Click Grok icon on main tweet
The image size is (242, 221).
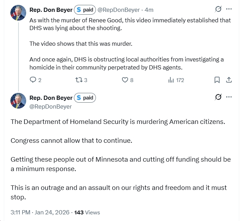(x=218, y=97)
